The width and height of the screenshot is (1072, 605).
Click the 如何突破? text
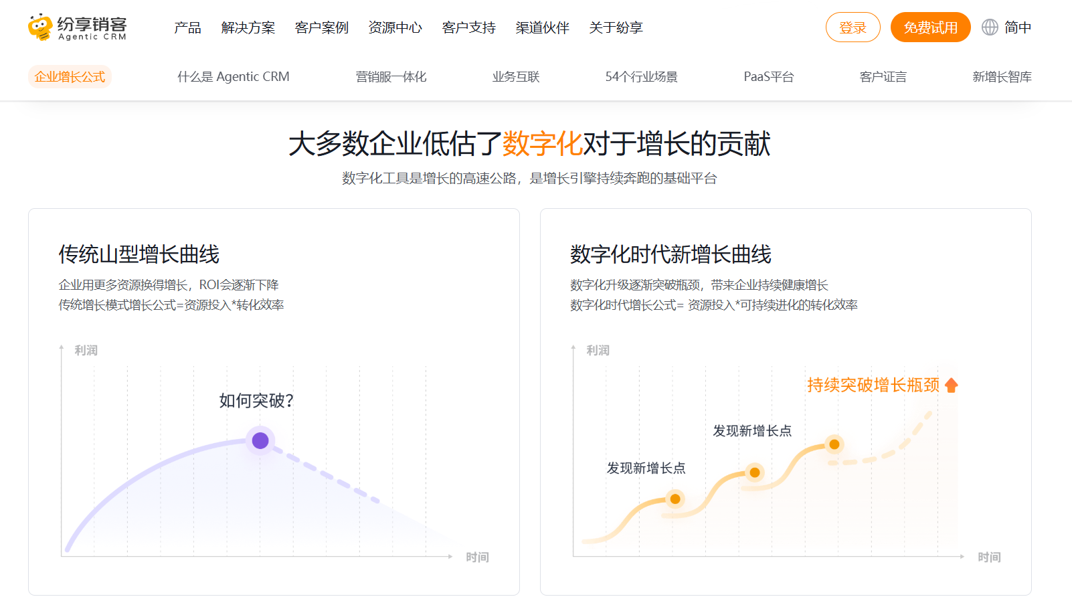tap(256, 400)
